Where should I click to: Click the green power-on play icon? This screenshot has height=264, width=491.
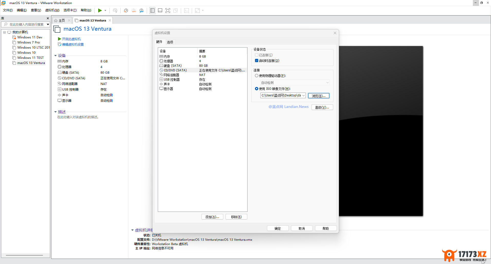click(x=100, y=10)
